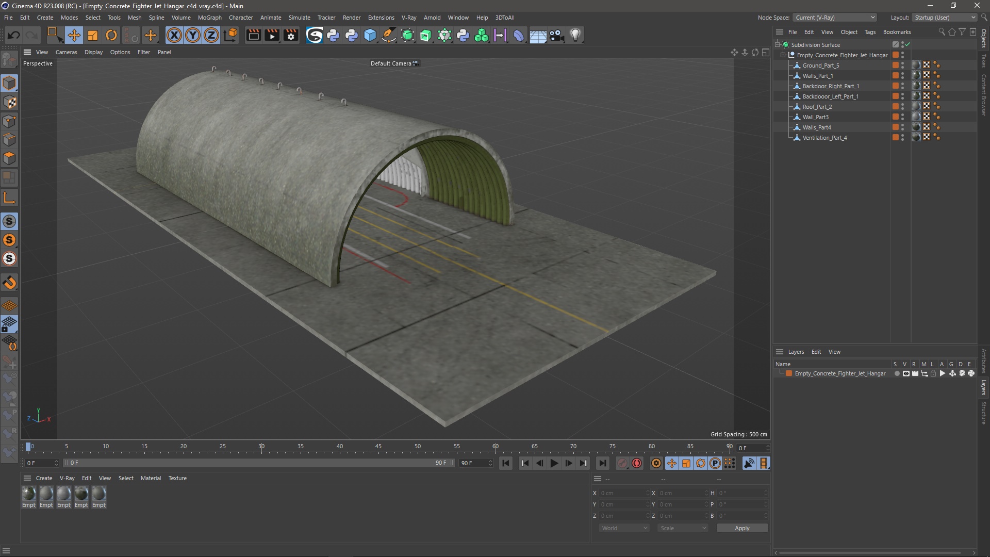Image resolution: width=990 pixels, height=557 pixels.
Task: Toggle Y axis lock
Action: [193, 35]
